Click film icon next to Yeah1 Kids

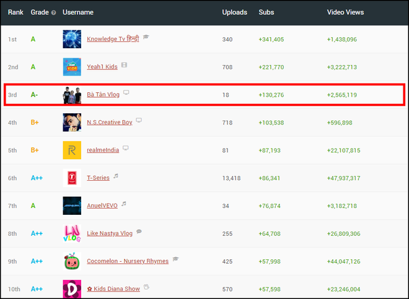(x=125, y=65)
